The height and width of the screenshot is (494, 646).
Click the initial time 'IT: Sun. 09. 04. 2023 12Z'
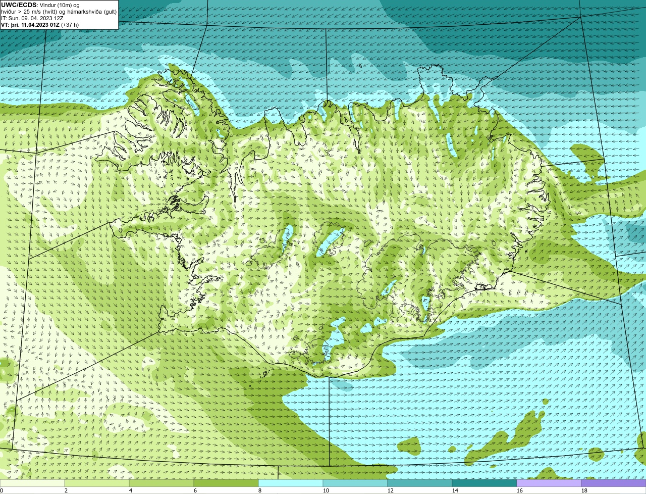click(x=32, y=18)
